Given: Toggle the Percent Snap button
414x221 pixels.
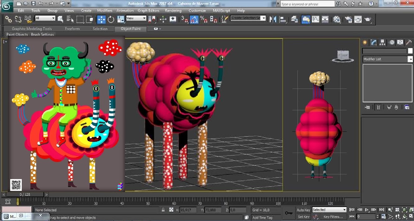Looking at the screenshot, I should pos(204,19).
